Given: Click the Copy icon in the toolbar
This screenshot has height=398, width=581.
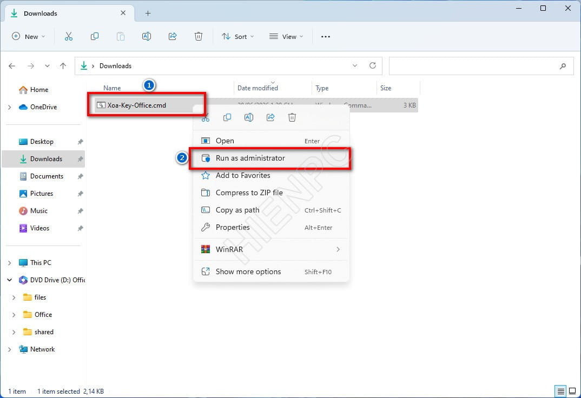Looking at the screenshot, I should (x=95, y=36).
